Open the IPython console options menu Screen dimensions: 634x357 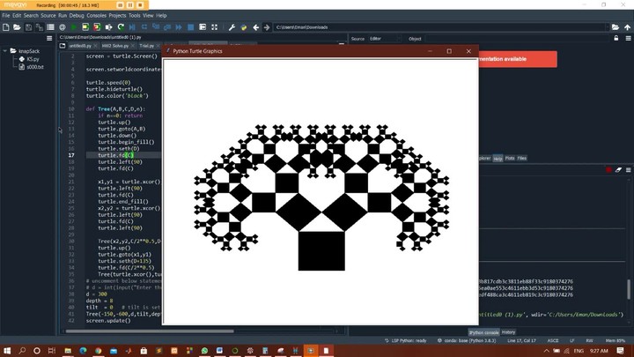click(x=629, y=170)
